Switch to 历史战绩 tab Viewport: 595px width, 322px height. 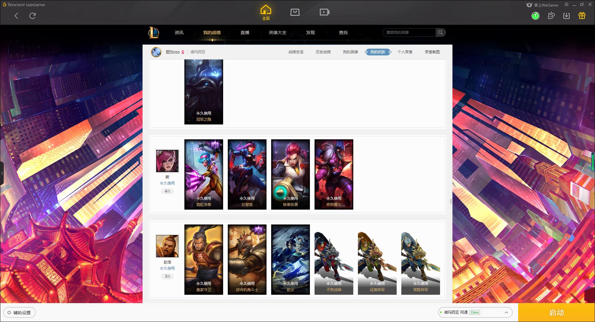(x=323, y=52)
